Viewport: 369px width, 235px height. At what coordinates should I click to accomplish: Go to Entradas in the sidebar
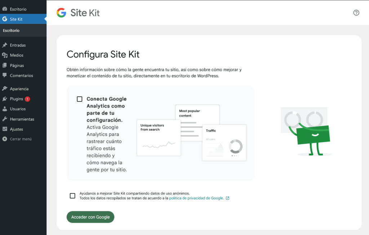click(x=23, y=45)
